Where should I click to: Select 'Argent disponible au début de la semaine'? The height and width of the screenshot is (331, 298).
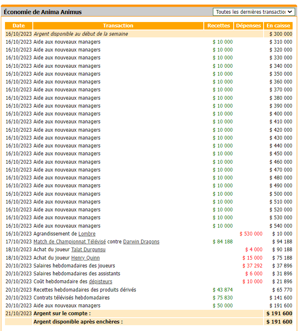point(81,34)
